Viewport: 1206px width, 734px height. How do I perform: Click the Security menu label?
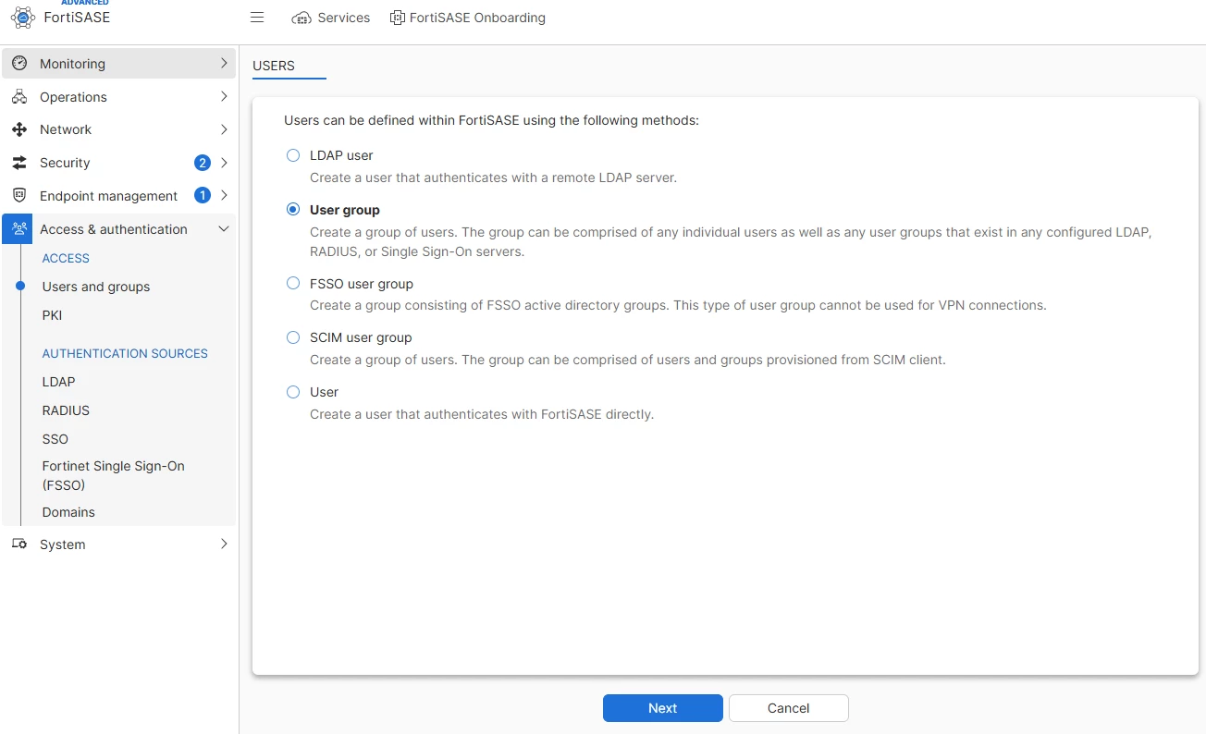(65, 163)
